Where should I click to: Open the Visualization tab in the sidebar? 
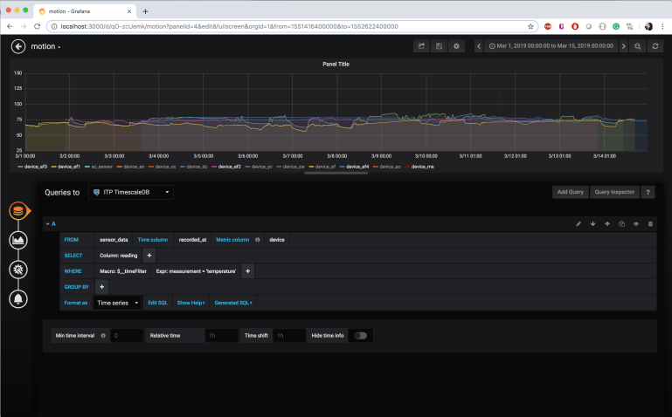(17, 240)
